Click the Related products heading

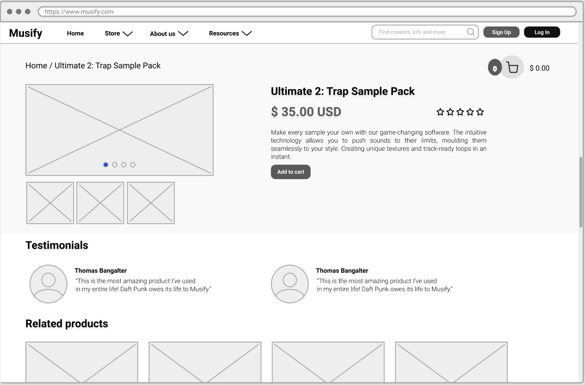[x=67, y=324]
